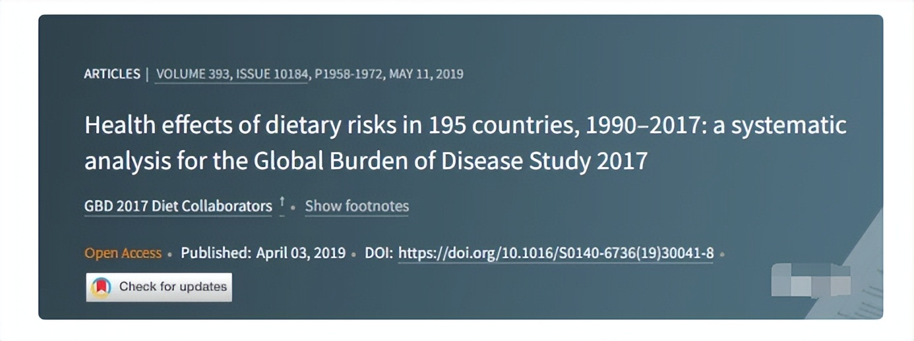Screen dimensions: 914x341
Task: Click the Published: April 03, 2019 text
Action: click(263, 253)
